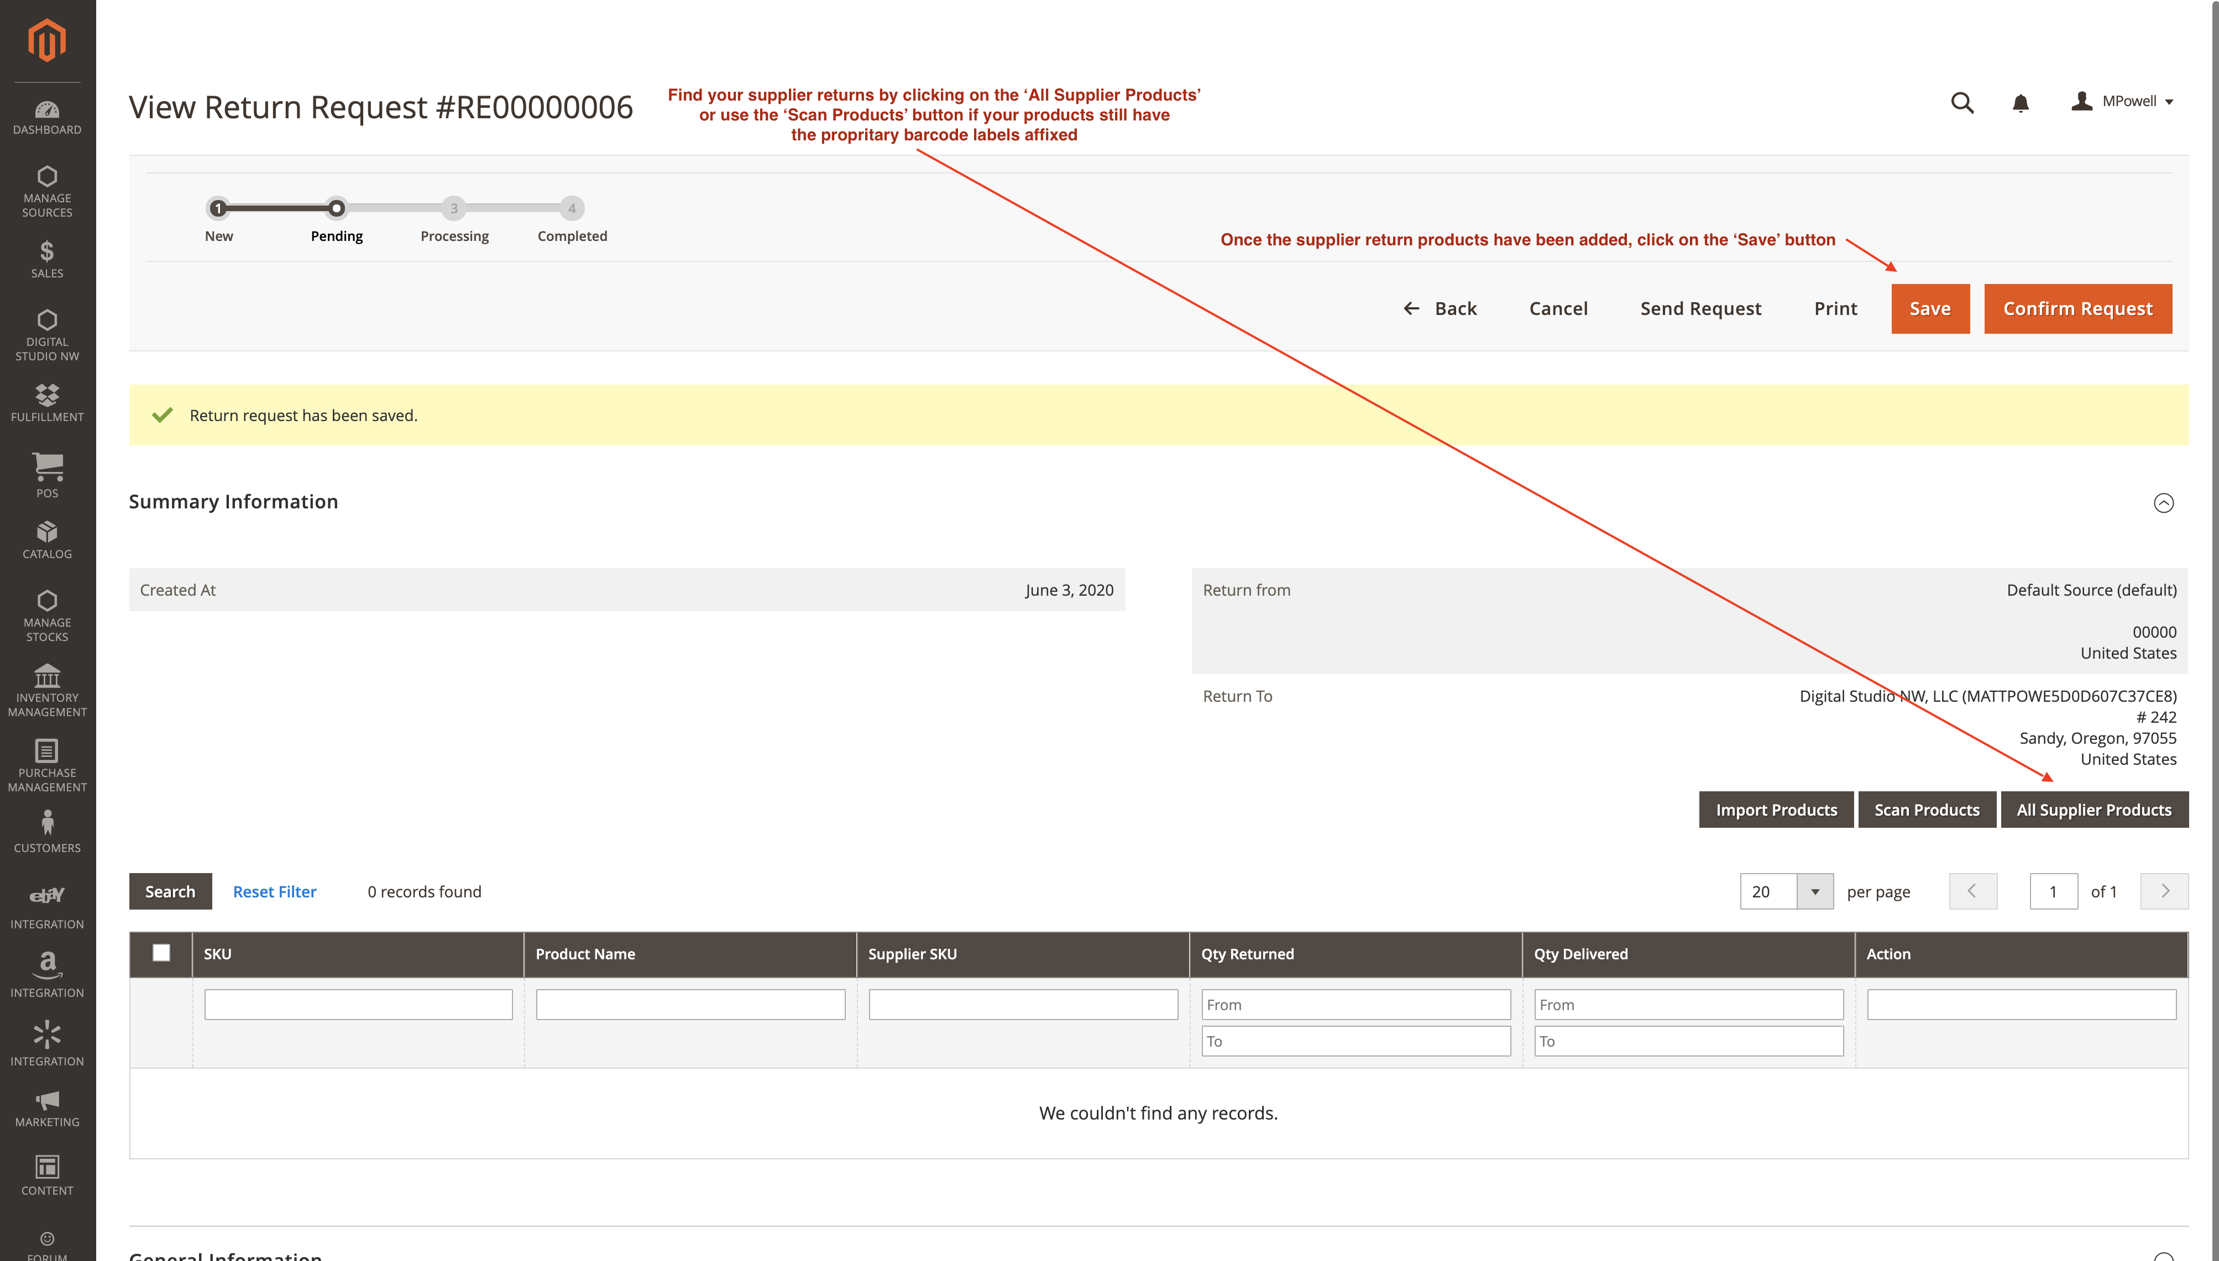Open the Dashboard sidebar icon
2219x1261 pixels.
point(47,118)
